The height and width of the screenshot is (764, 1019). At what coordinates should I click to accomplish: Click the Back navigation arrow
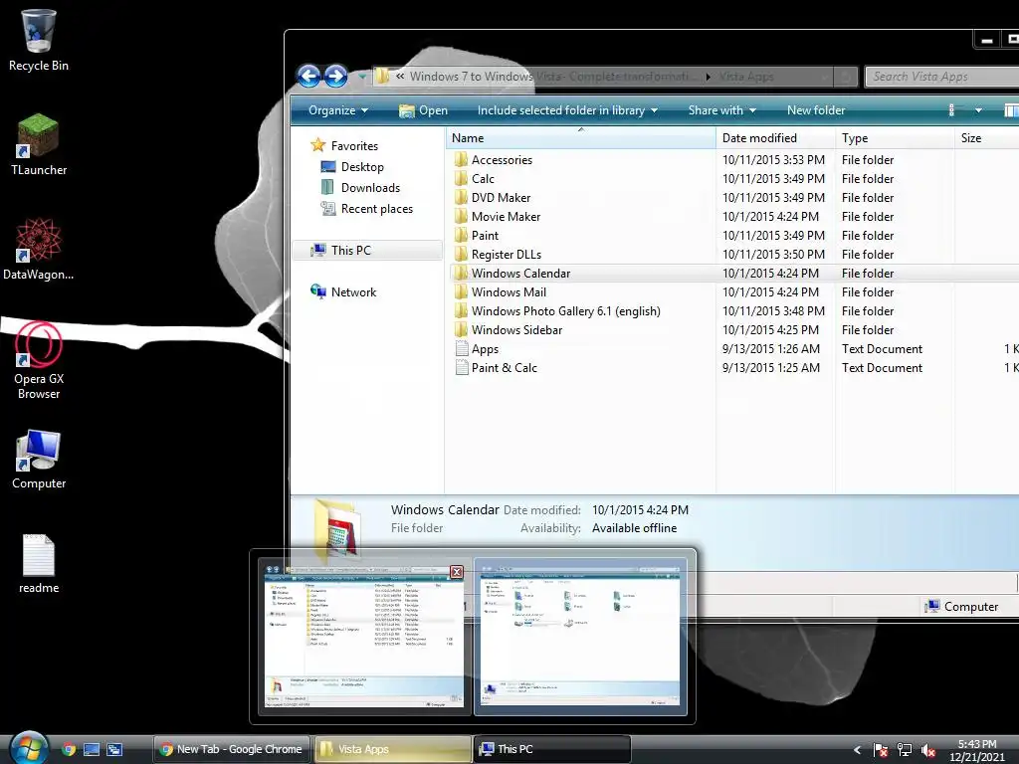click(308, 76)
